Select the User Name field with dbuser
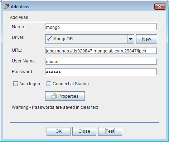This screenshot has height=142, width=169. tap(101, 61)
